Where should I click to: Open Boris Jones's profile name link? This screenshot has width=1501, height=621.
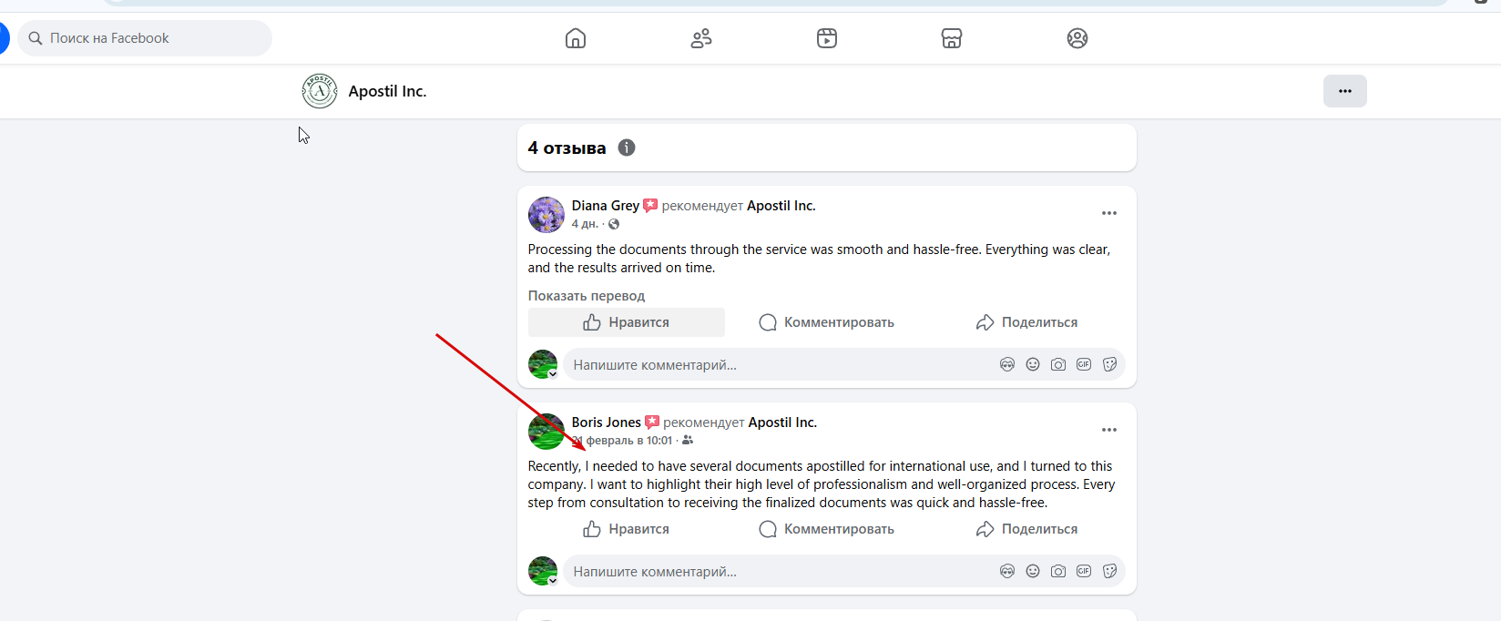click(x=607, y=422)
